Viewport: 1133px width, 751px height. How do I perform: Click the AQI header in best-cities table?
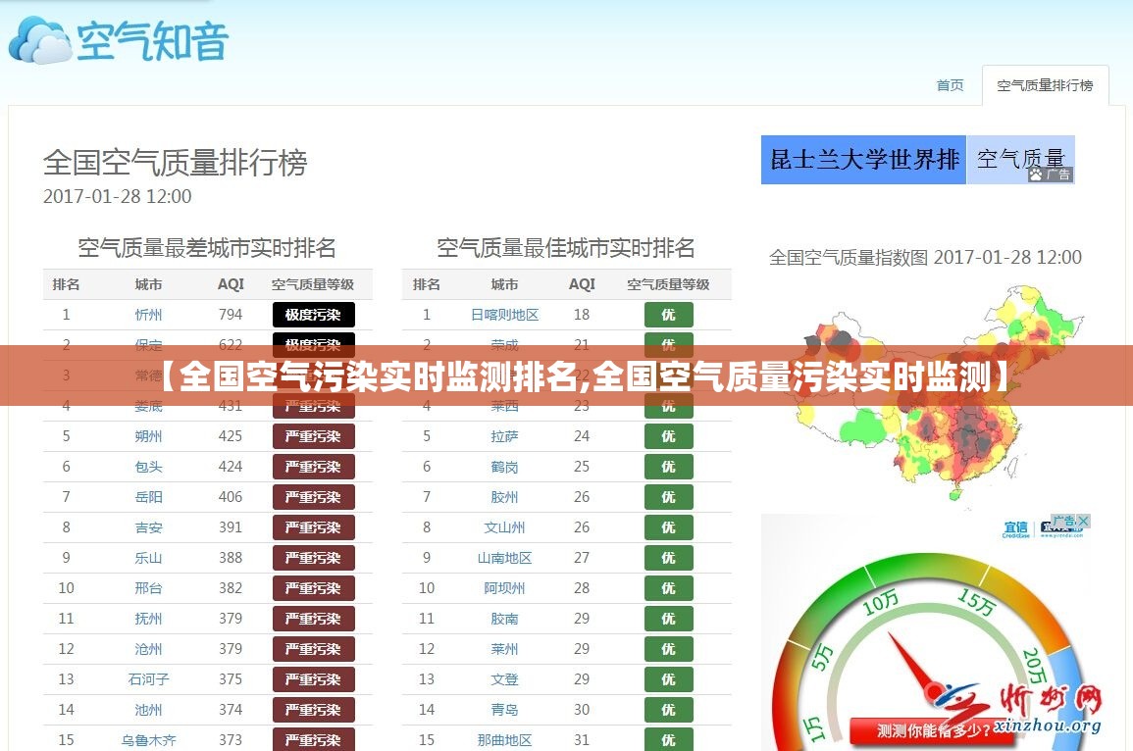[x=582, y=284]
